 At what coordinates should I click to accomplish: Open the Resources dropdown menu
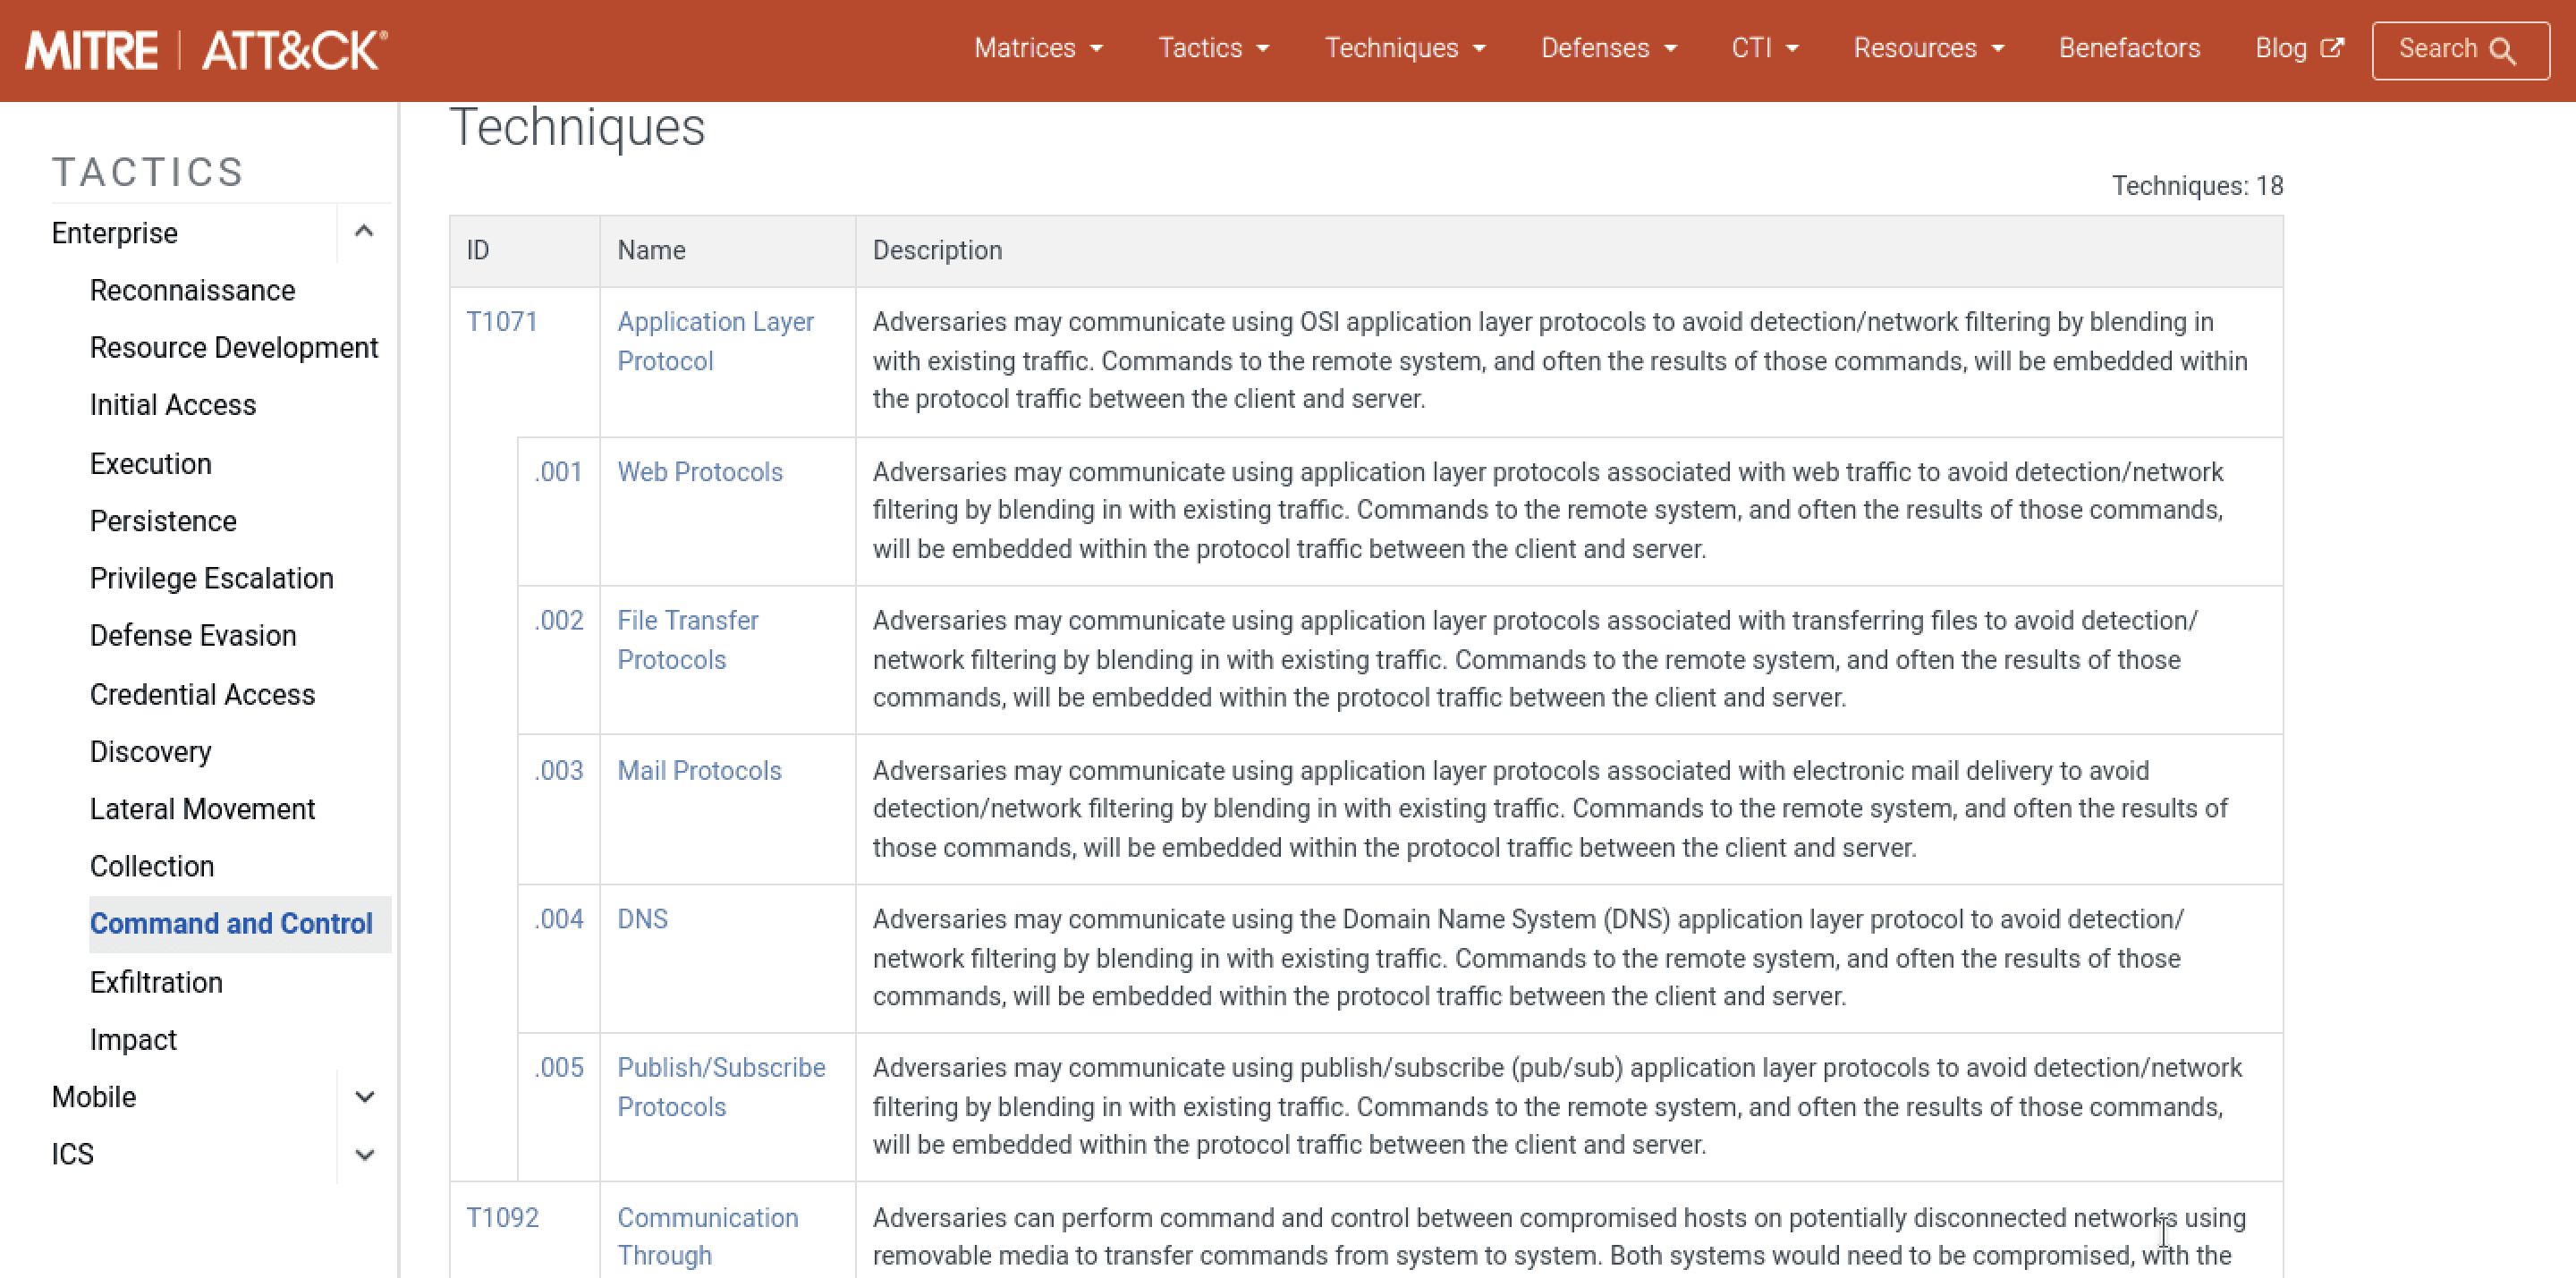(1929, 48)
